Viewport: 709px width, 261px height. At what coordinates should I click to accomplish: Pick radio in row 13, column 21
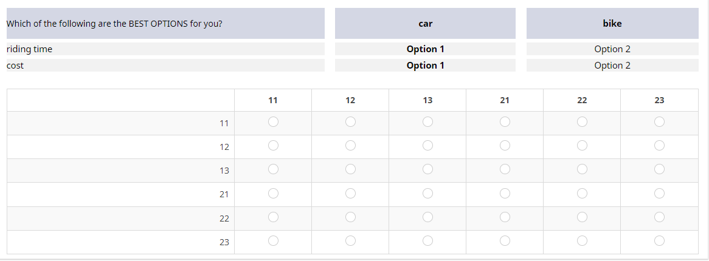(x=505, y=169)
